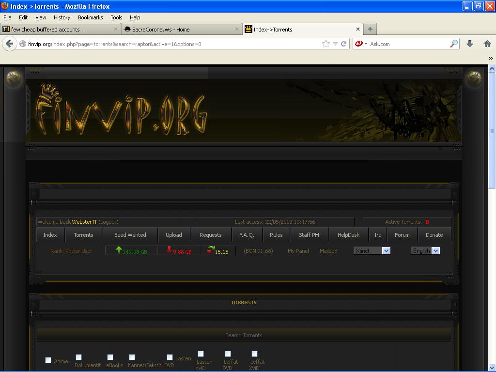Bookmark this page with the star icon
496x372 pixels.
point(326,44)
